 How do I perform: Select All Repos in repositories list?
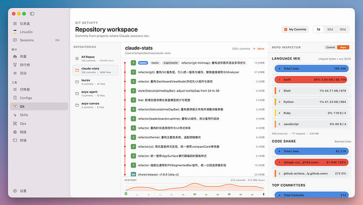(95, 58)
